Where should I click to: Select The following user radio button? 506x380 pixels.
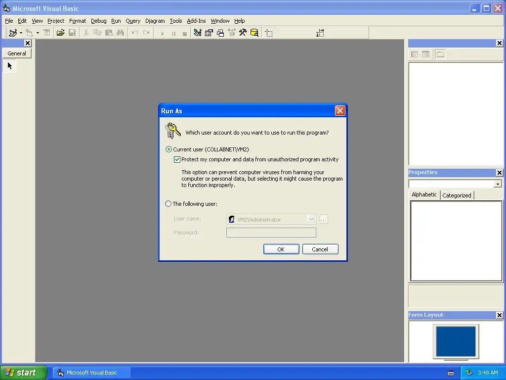168,204
